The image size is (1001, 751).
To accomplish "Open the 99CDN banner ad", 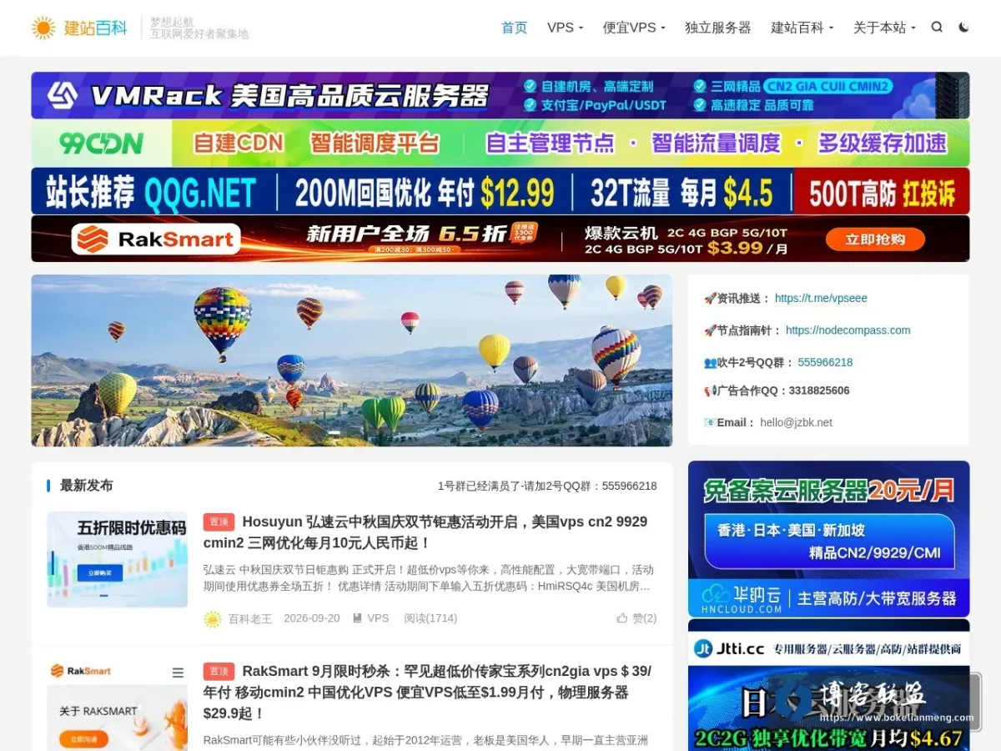I will (x=500, y=143).
